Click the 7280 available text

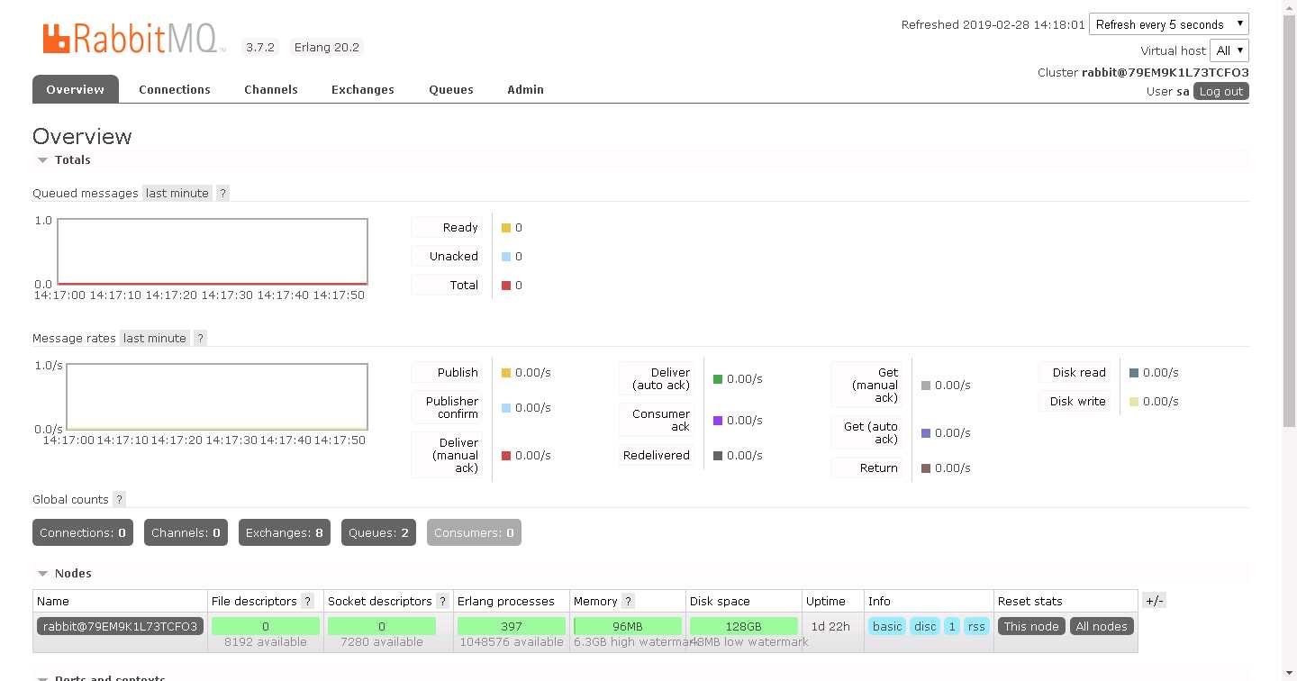[x=382, y=642]
